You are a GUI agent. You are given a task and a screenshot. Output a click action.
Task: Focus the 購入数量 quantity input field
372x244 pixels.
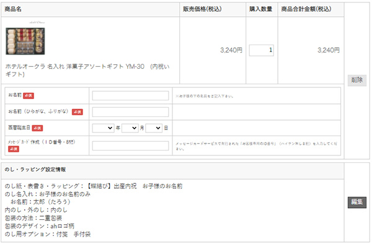point(261,50)
